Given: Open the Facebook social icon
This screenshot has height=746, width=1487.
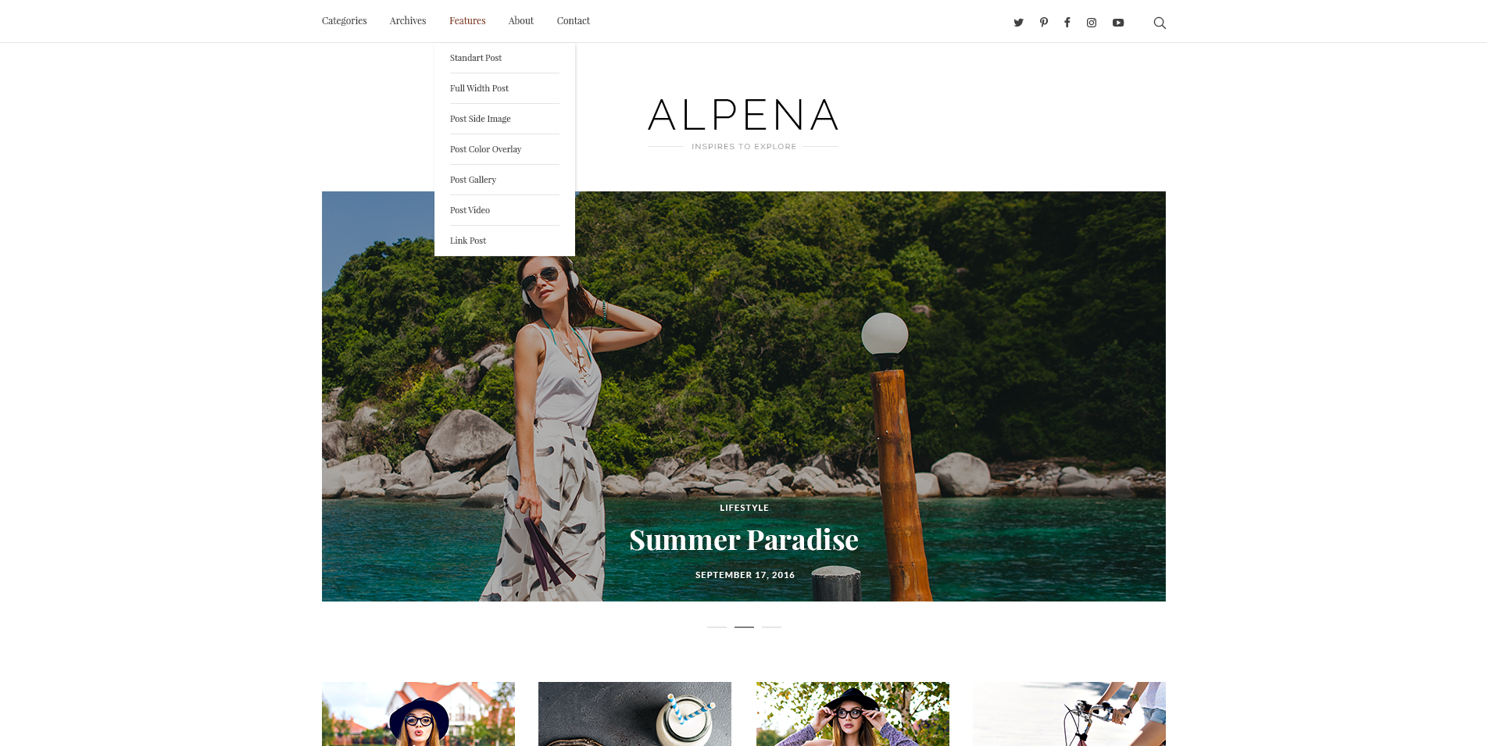Looking at the screenshot, I should click(1067, 23).
